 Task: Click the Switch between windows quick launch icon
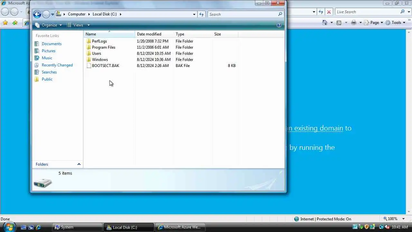click(x=31, y=227)
